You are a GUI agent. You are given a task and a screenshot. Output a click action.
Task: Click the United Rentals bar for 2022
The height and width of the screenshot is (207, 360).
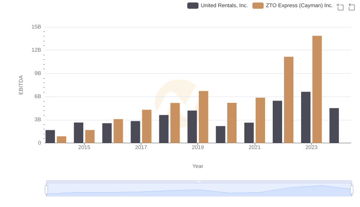277,122
